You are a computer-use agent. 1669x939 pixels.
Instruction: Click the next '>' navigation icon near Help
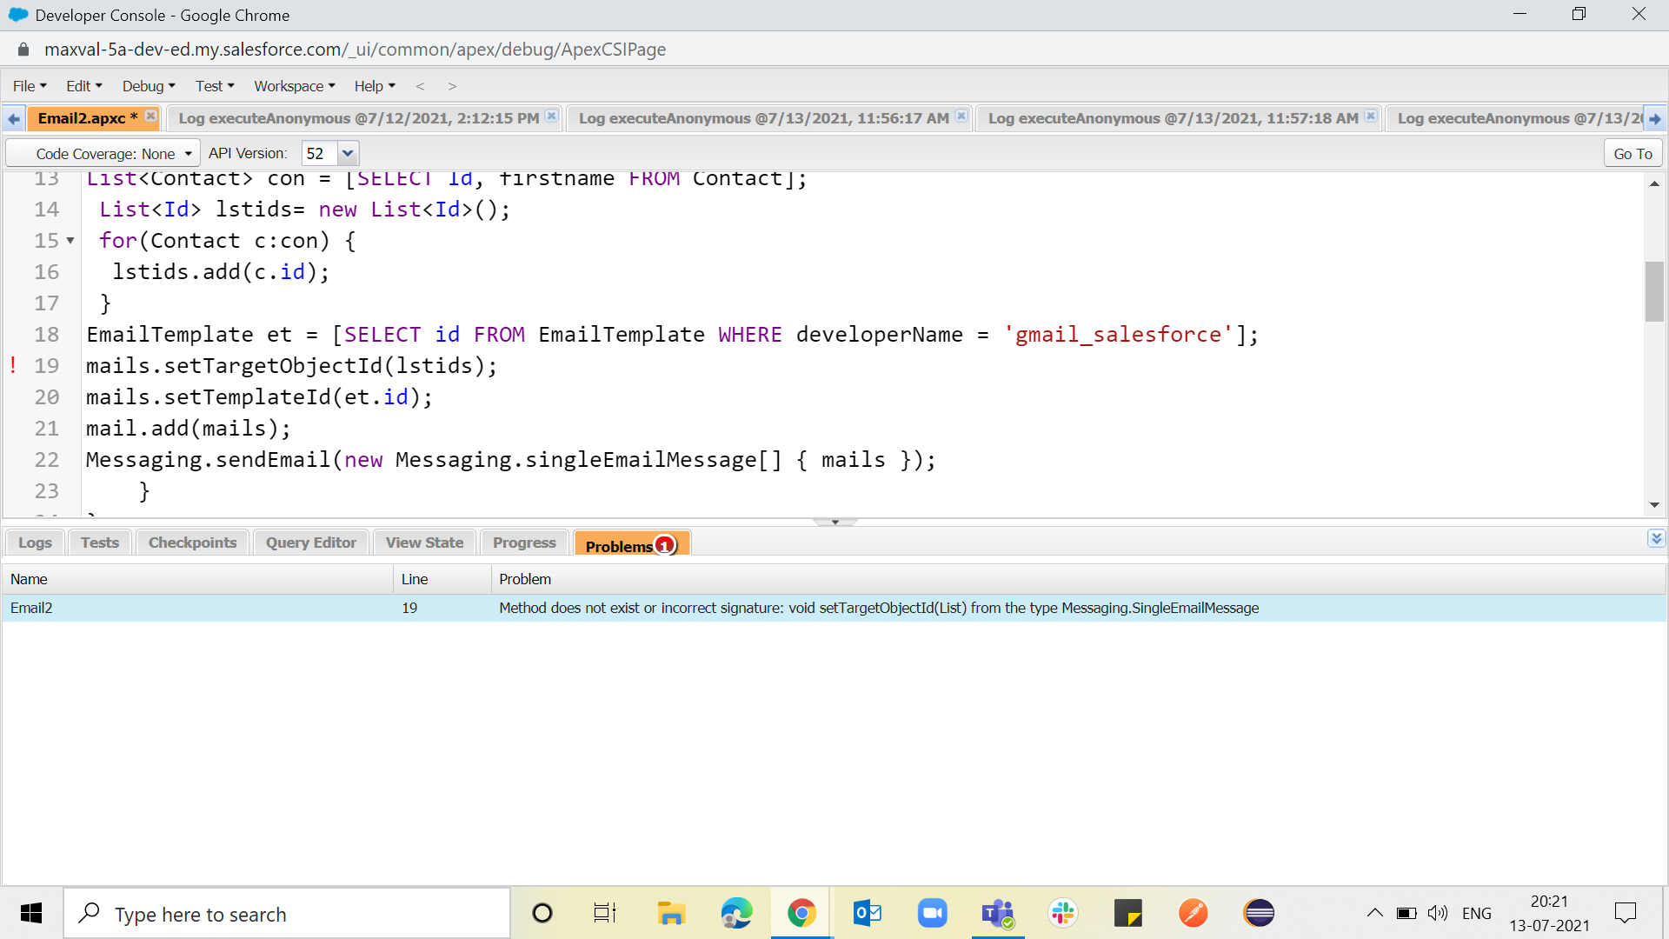tap(451, 86)
